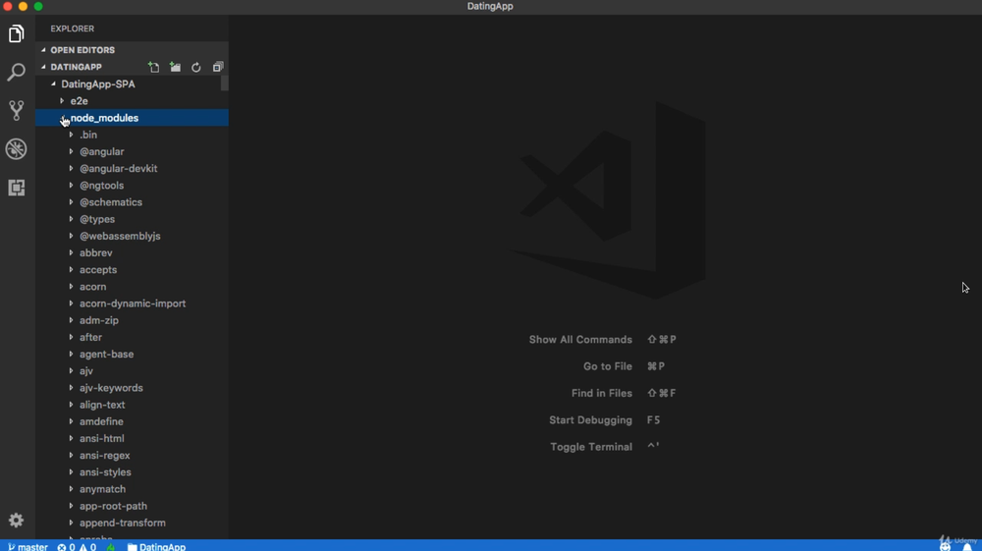982x551 pixels.
Task: Select the acorn-dynamic-import folder
Action: click(132, 303)
